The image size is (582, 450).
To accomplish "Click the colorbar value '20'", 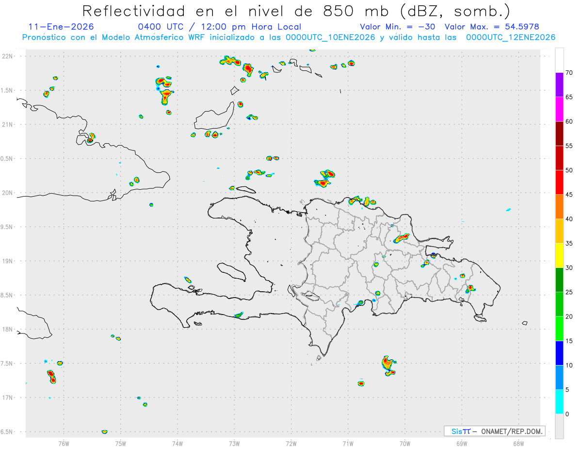I will 569,317.
